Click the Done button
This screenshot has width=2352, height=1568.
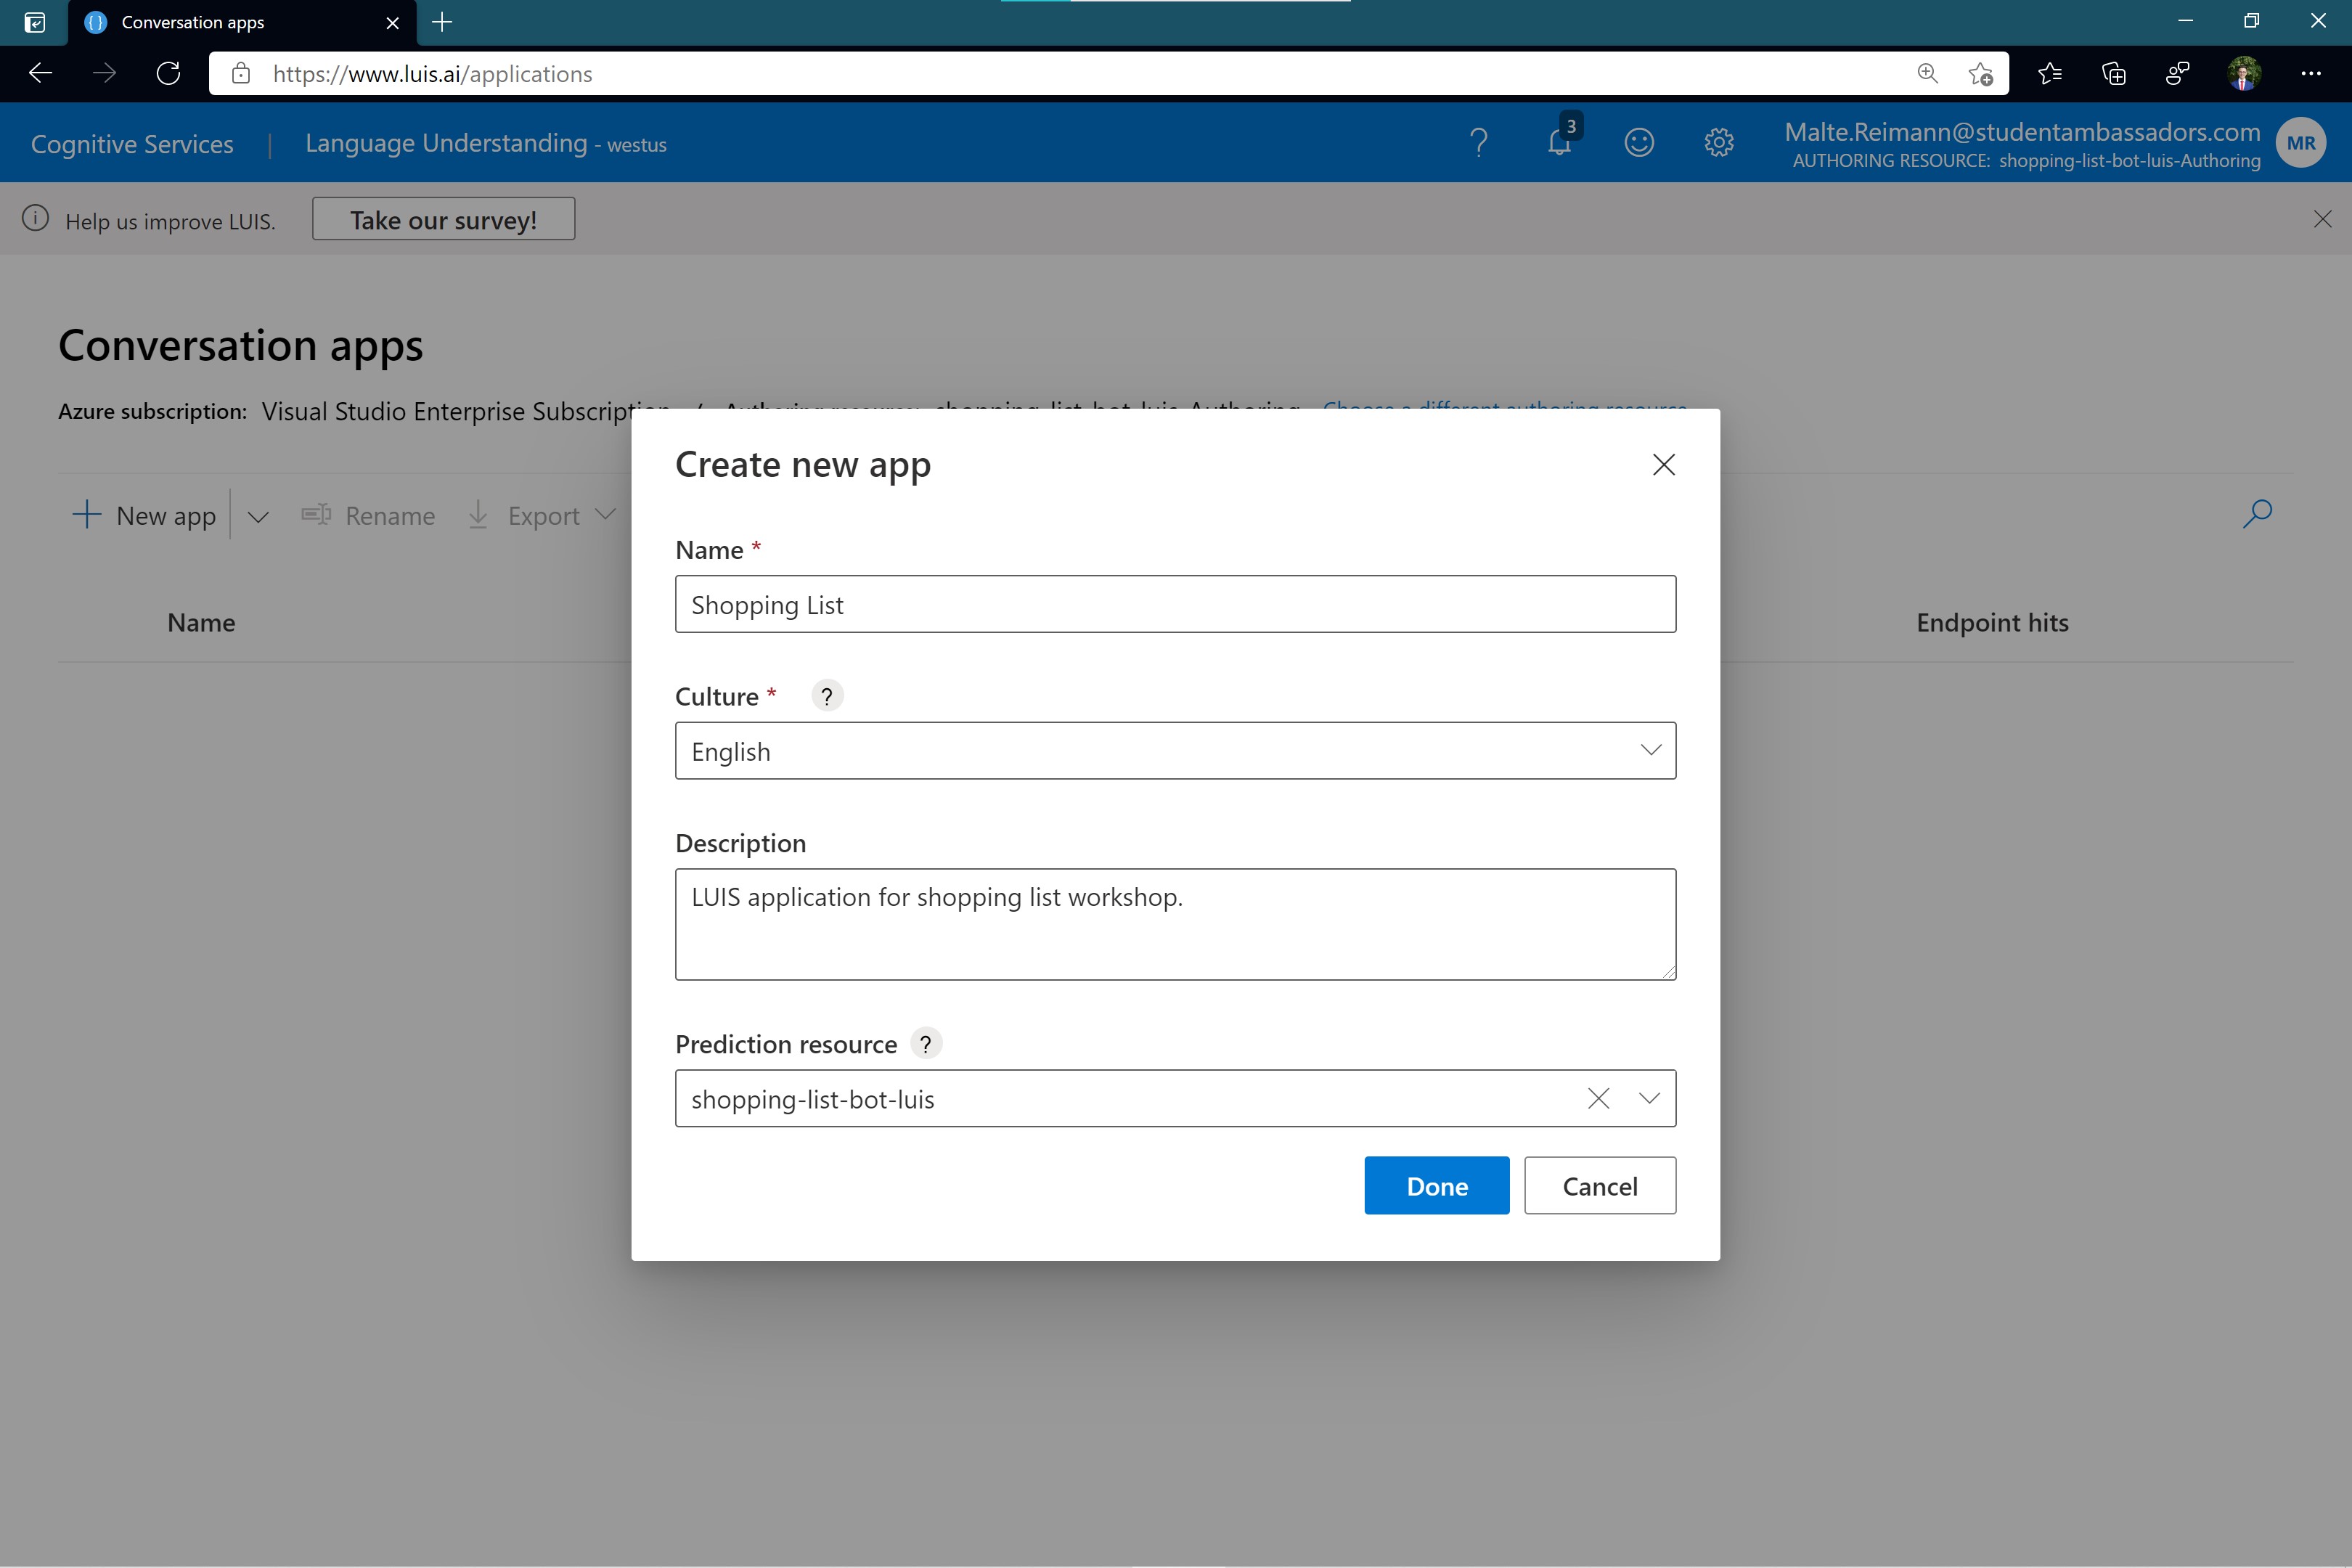click(1436, 1186)
